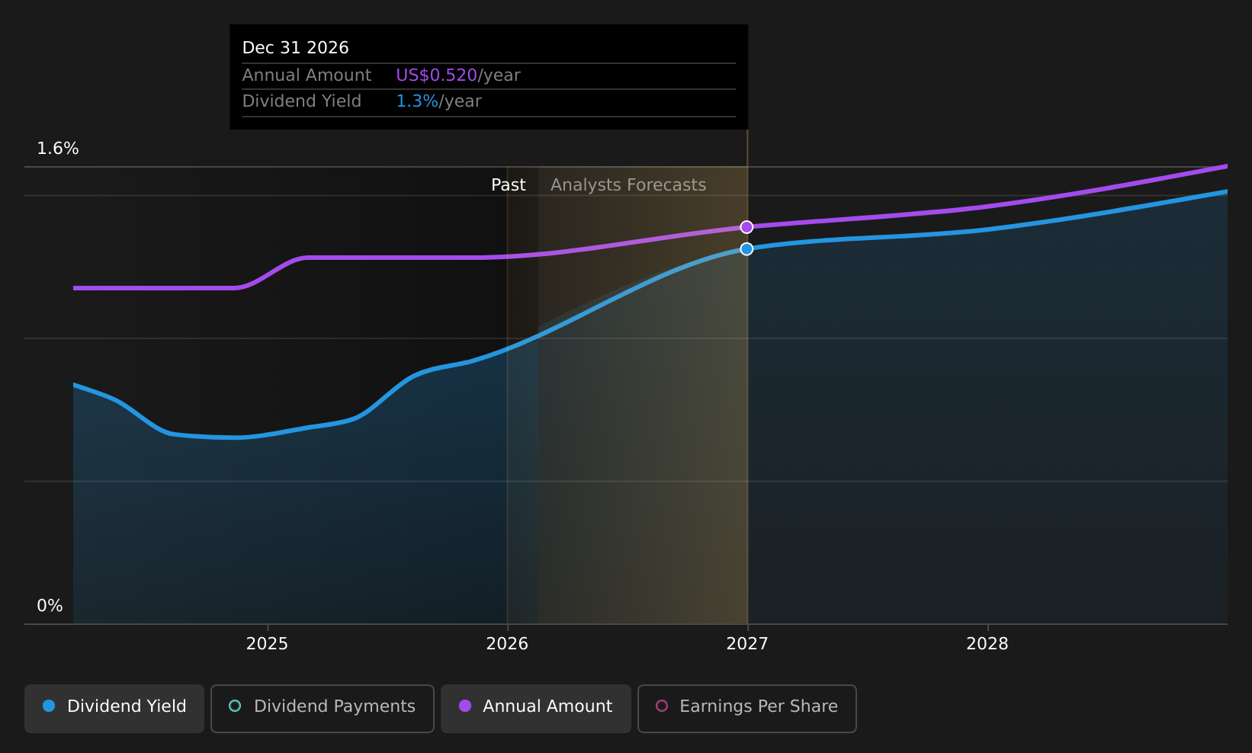Click the blue Dividend Yield legend dot
The height and width of the screenshot is (753, 1252).
coord(49,706)
